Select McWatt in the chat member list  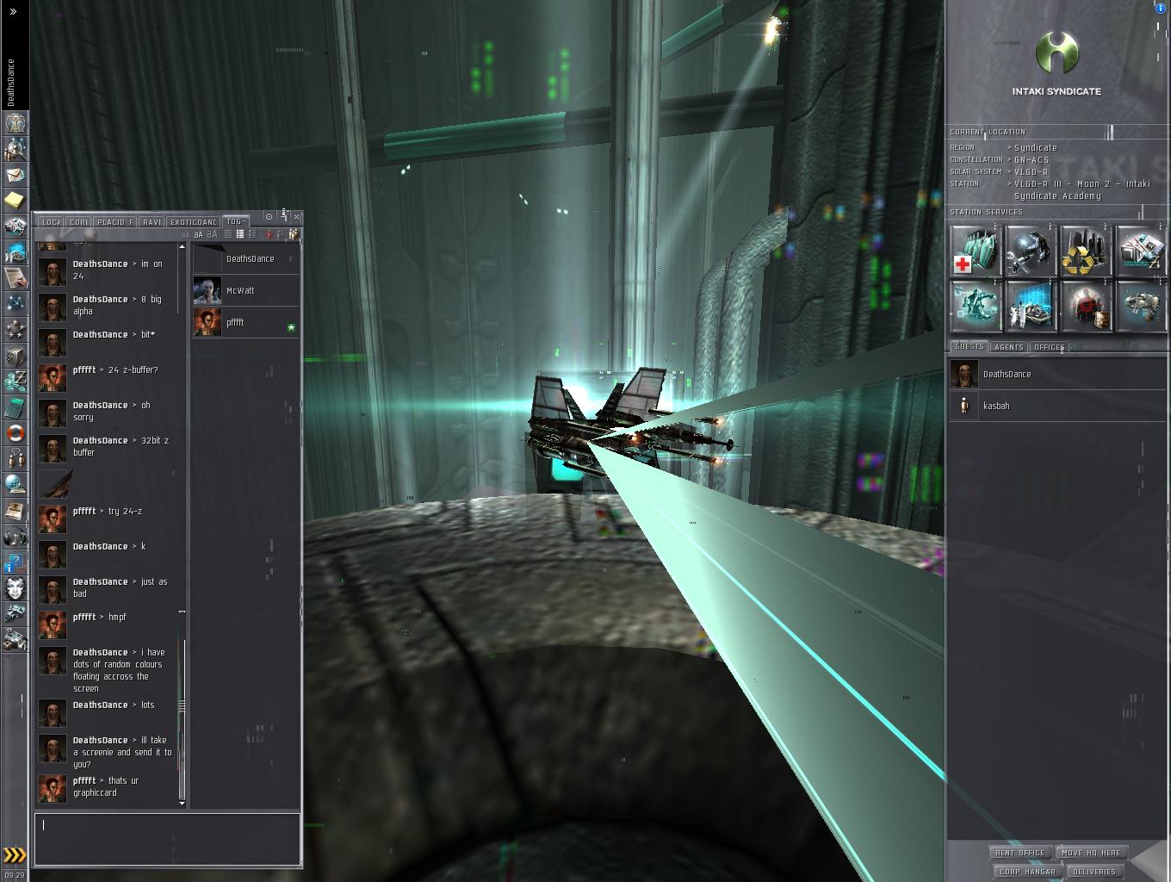pos(245,290)
